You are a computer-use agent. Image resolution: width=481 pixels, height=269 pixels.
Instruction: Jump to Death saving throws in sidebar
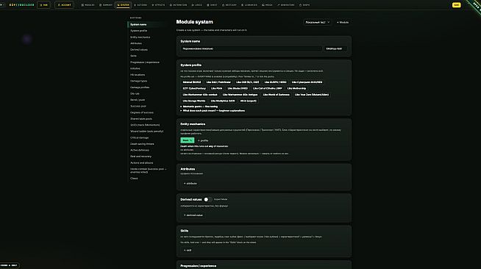pos(142,144)
